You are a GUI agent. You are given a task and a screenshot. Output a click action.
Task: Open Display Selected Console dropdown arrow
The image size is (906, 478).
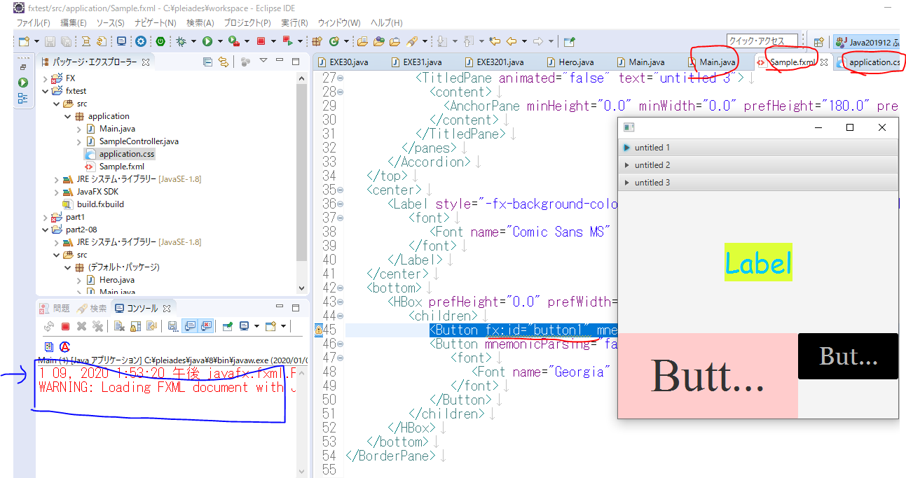[256, 326]
